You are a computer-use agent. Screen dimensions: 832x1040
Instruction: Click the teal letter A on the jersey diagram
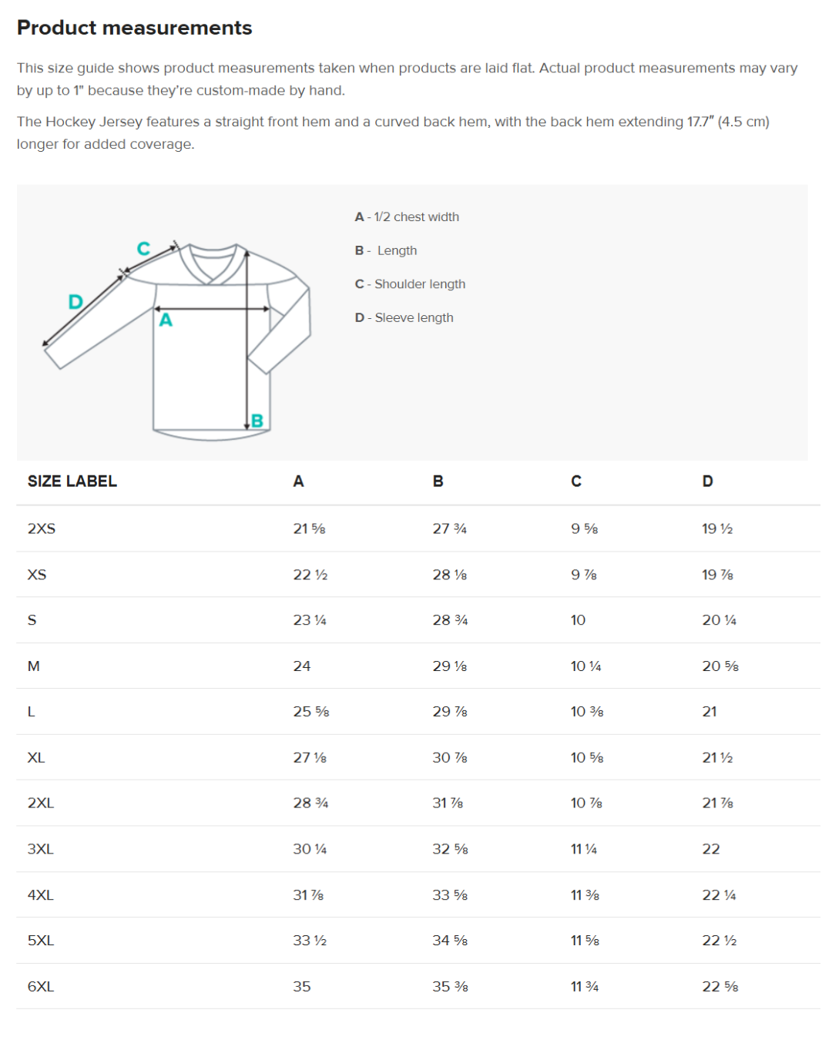coord(166,320)
